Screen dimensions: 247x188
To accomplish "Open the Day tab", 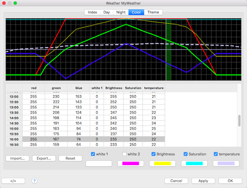I will [107, 12].
